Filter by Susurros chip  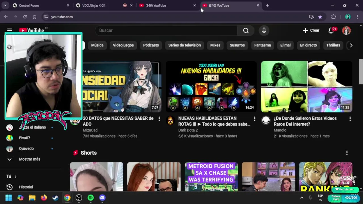click(x=237, y=45)
